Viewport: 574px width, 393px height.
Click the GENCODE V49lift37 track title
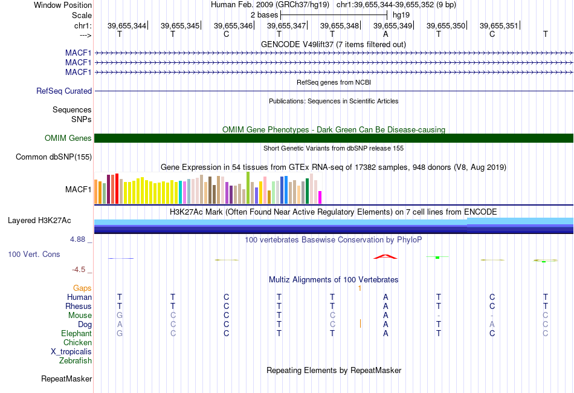click(x=334, y=45)
